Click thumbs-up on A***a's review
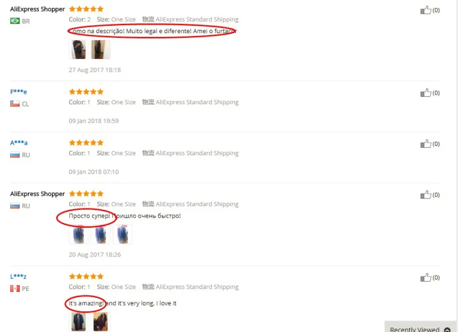The width and height of the screenshot is (458, 332). pos(425,144)
